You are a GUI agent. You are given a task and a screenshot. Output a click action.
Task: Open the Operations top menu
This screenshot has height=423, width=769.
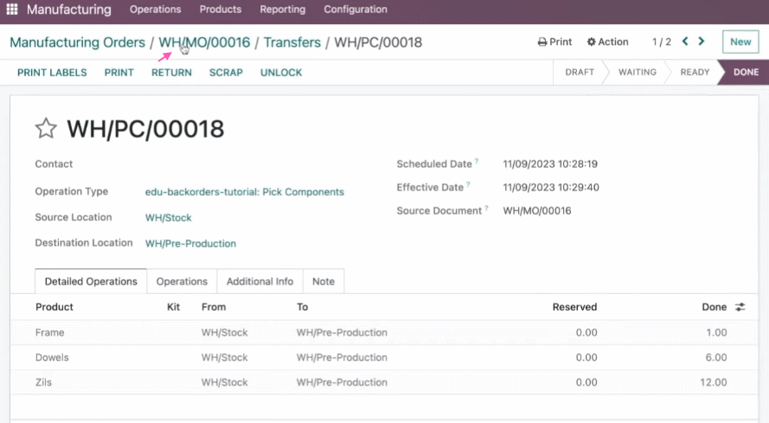156,10
